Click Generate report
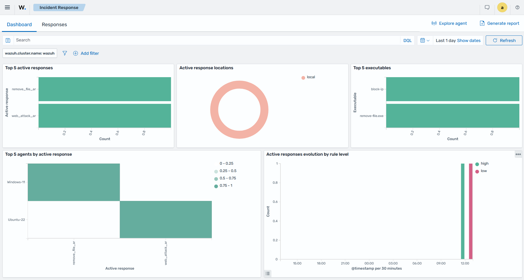Image resolution: width=524 pixels, height=280 pixels. pos(499,23)
